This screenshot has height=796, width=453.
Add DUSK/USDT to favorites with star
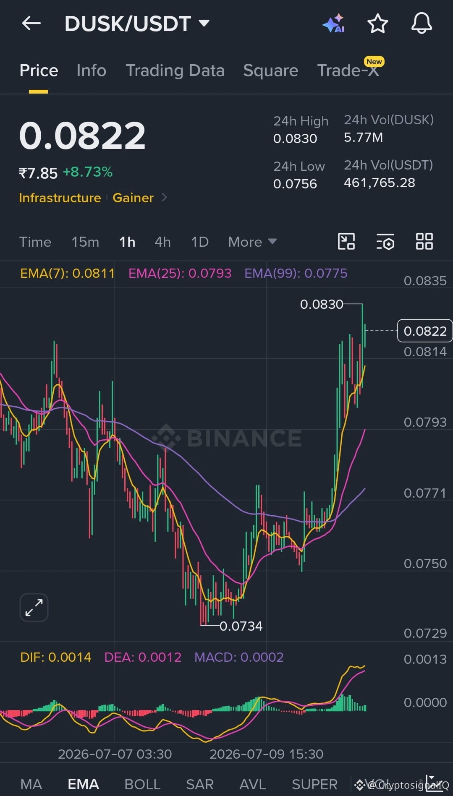tap(377, 23)
